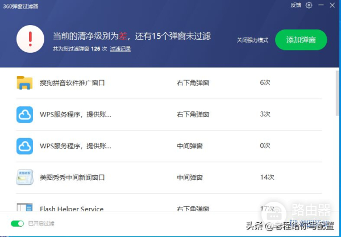Click the 搜狗拼音 folder icon

tap(24, 83)
